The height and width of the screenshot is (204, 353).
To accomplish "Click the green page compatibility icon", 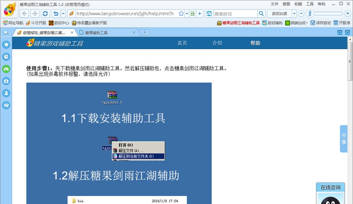I will [193, 13].
